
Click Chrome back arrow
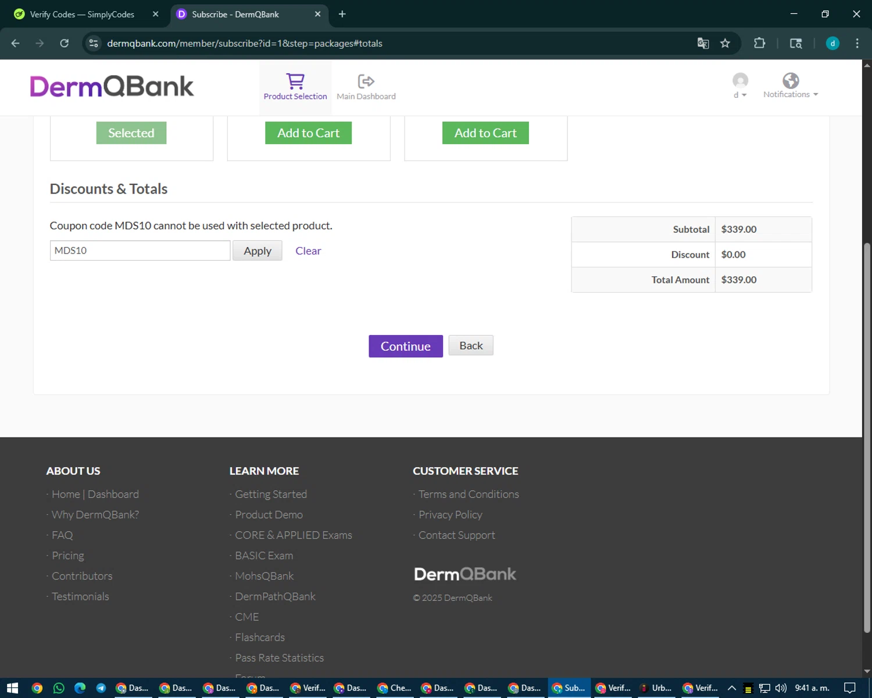tap(16, 43)
